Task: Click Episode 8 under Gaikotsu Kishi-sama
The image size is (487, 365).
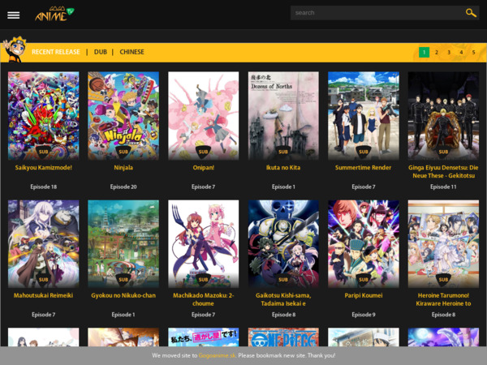Action: point(283,315)
